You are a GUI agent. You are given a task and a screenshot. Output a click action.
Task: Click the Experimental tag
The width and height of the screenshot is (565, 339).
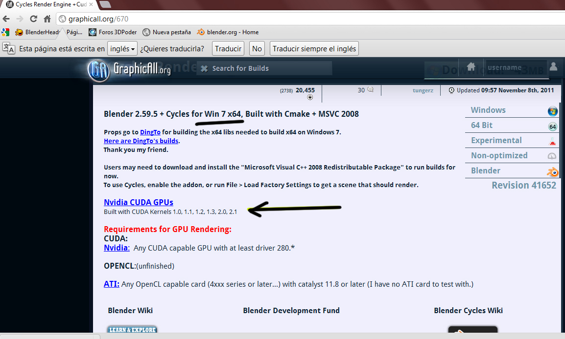click(496, 140)
